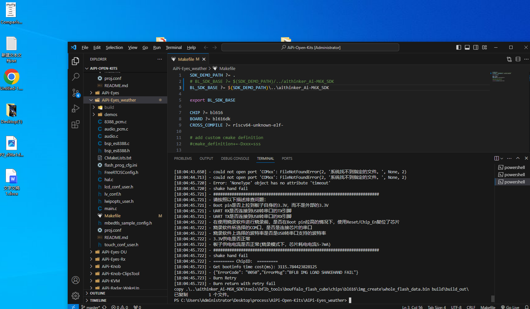Switch to the PORTS panel tab

(x=287, y=158)
